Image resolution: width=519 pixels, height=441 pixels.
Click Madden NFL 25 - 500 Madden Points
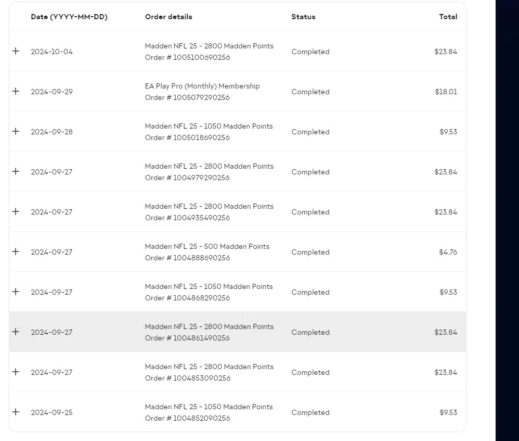[207, 246]
